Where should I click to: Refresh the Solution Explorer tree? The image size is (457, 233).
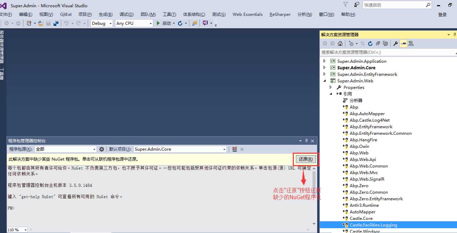[x=370, y=43]
